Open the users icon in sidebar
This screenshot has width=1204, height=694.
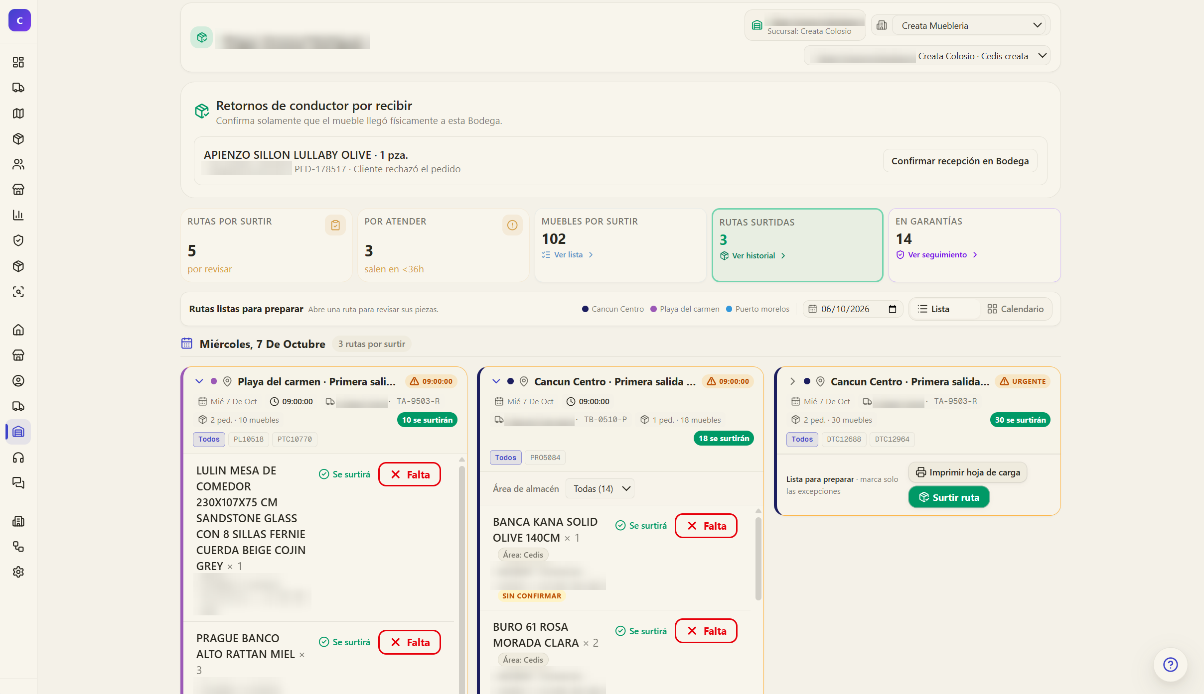click(18, 164)
